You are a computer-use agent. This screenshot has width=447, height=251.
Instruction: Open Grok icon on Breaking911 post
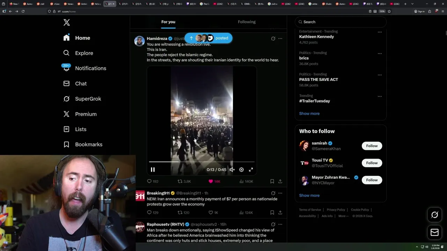pos(273,193)
